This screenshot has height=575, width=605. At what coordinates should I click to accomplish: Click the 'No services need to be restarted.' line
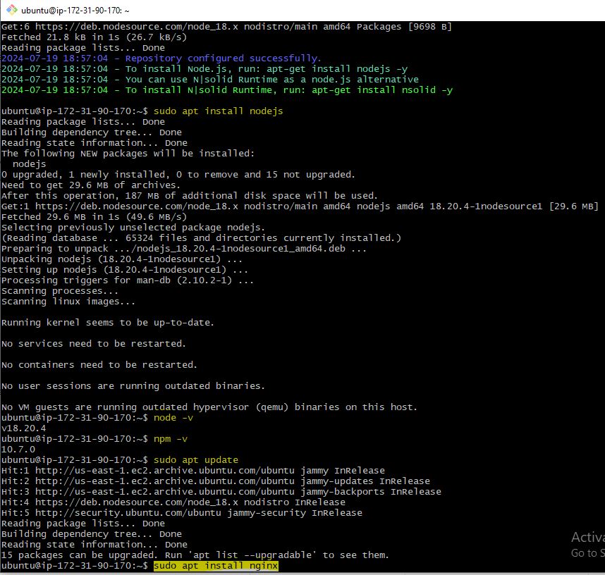[93, 344]
